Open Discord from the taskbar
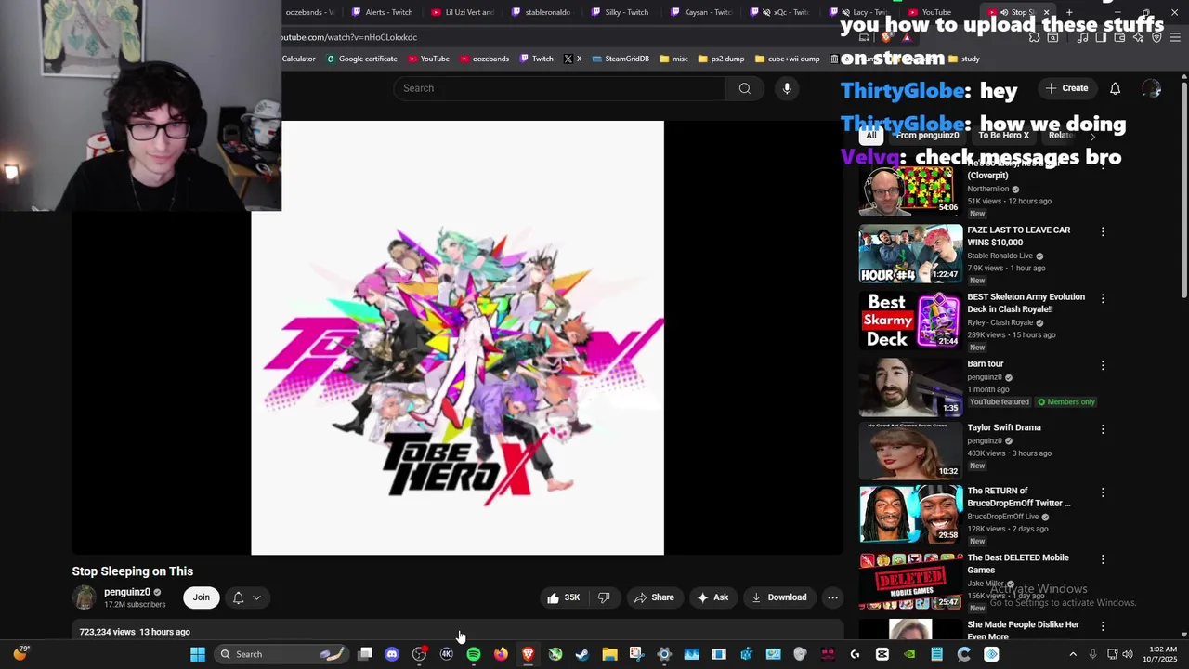Screen dimensions: 1189x669 tap(392, 654)
